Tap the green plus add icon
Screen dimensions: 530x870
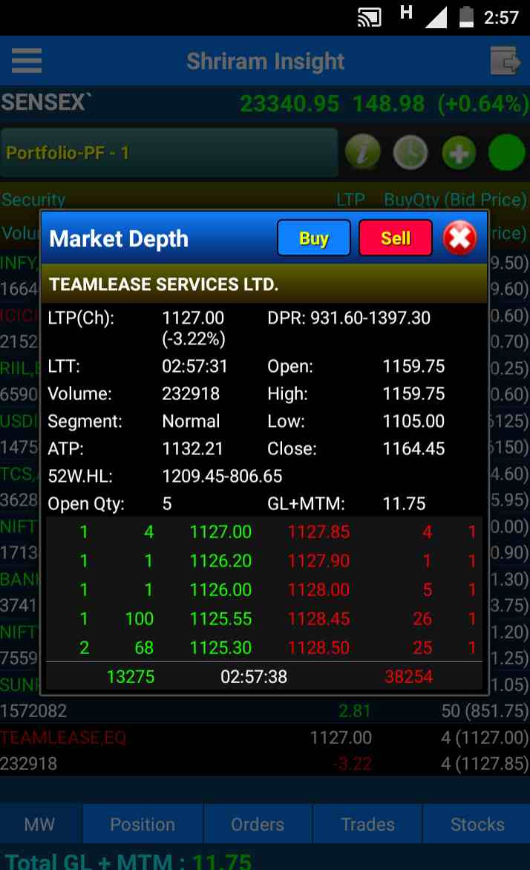pyautogui.click(x=459, y=153)
